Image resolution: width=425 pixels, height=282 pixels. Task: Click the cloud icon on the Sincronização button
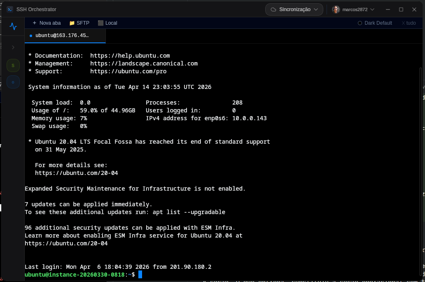coord(273,9)
